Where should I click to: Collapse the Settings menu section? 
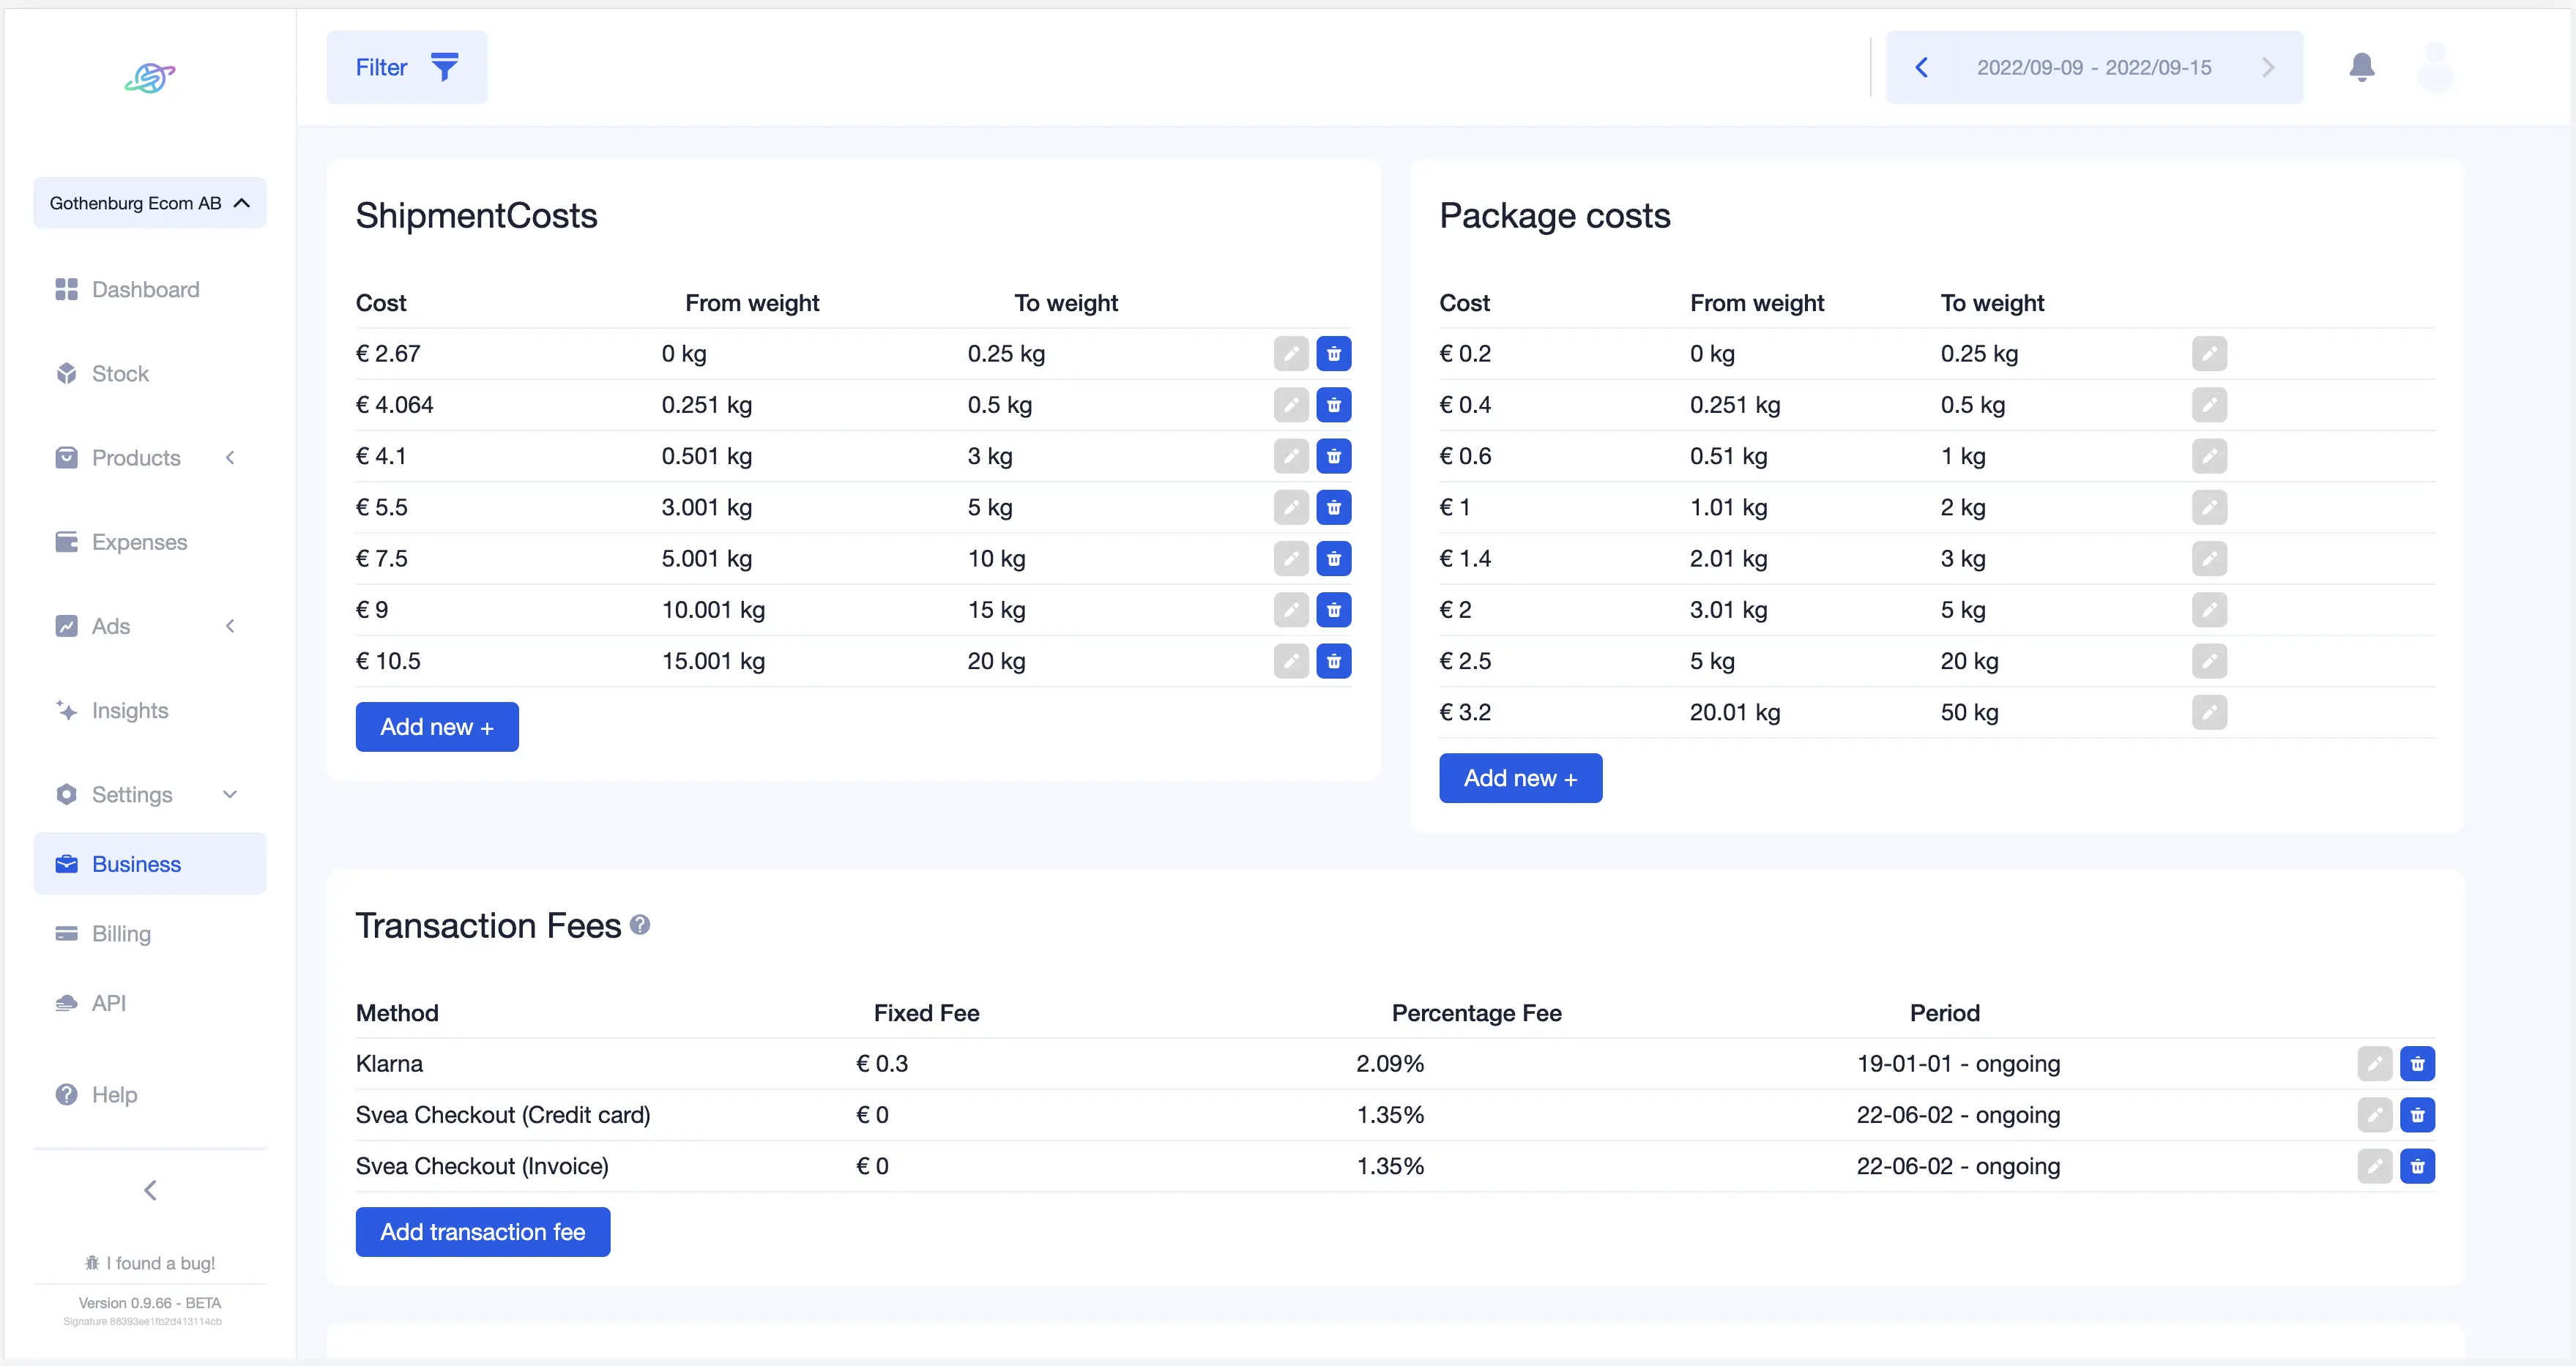coord(230,794)
